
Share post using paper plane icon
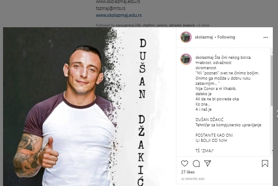[208, 164]
